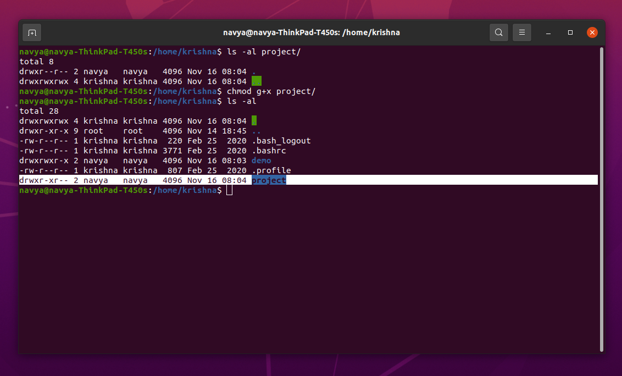622x376 pixels.
Task: Place the cursor at the terminal prompt
Action: [x=229, y=190]
